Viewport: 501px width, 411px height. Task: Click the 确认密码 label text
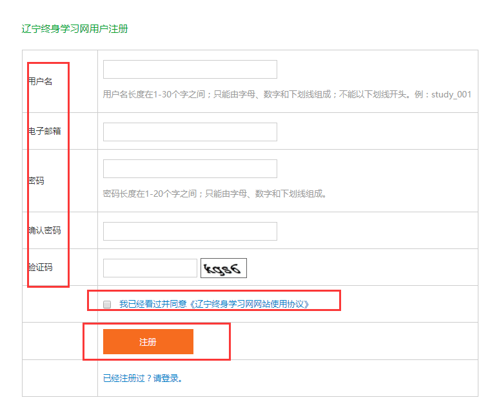[44, 230]
